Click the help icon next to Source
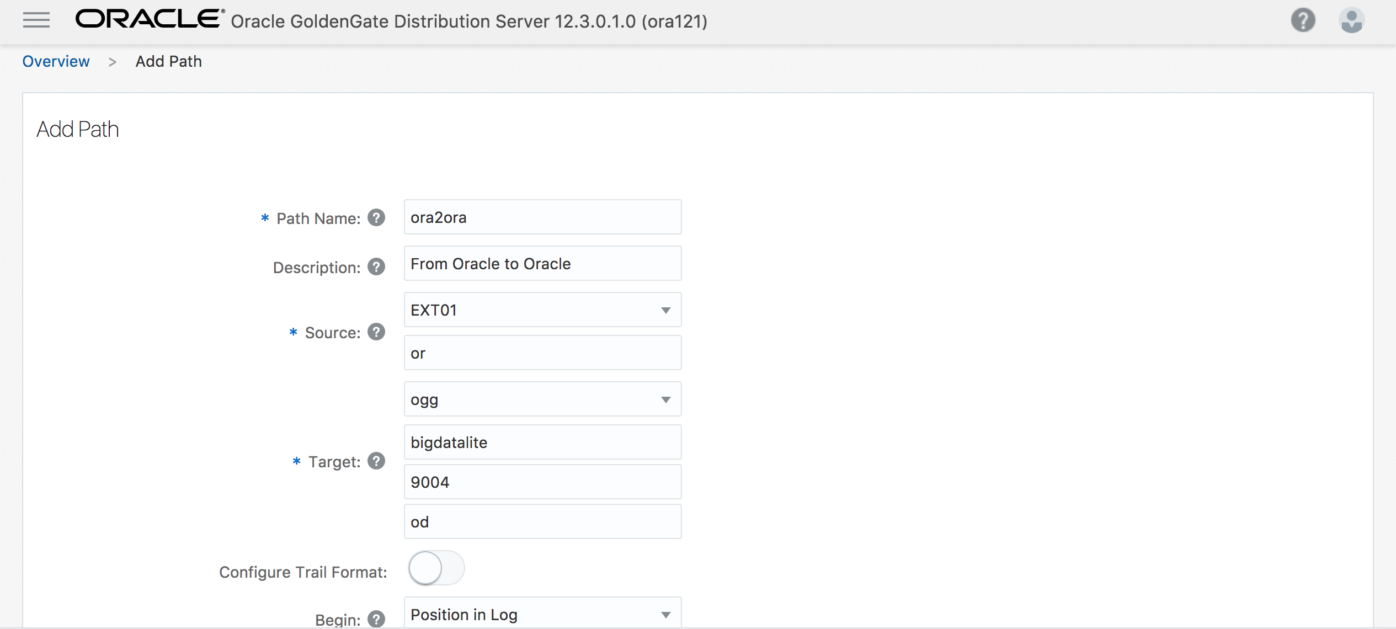 [376, 332]
